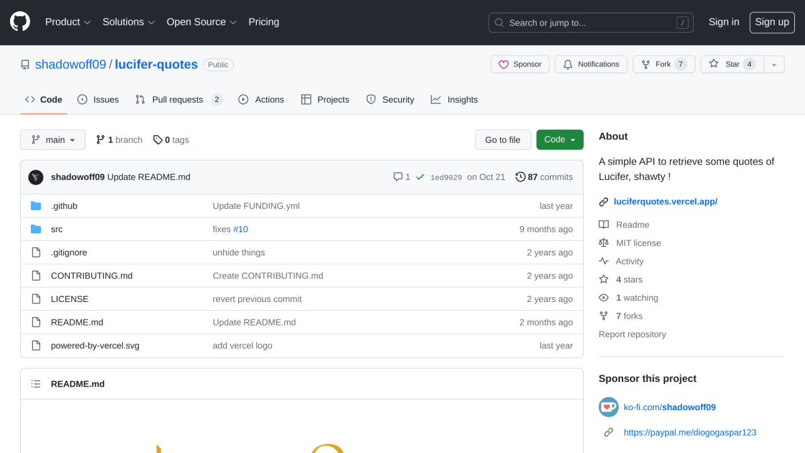Open the .github folder icon
Viewport: 805px width, 453px height.
36,206
